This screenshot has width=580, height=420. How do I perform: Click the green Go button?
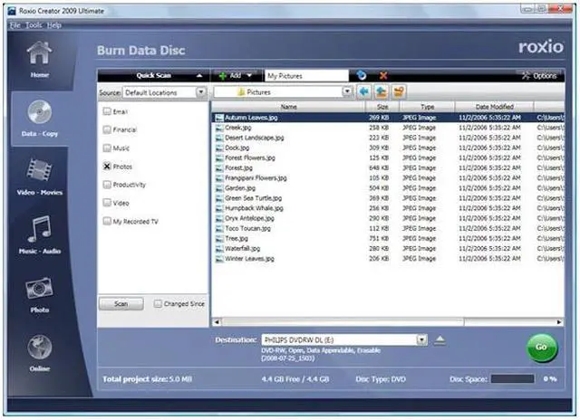541,347
